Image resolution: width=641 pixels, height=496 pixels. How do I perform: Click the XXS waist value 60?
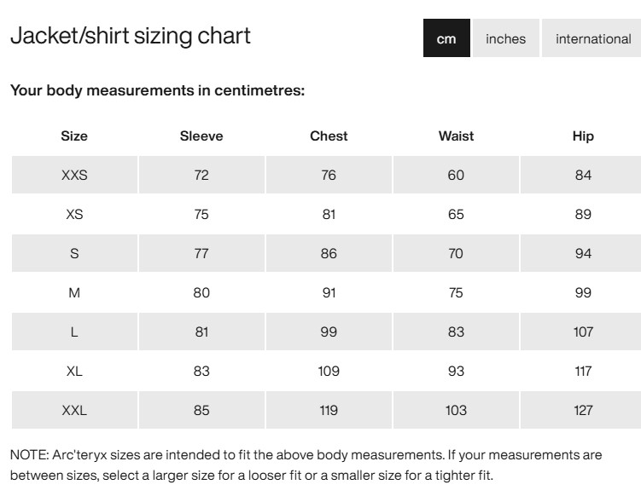click(x=456, y=176)
